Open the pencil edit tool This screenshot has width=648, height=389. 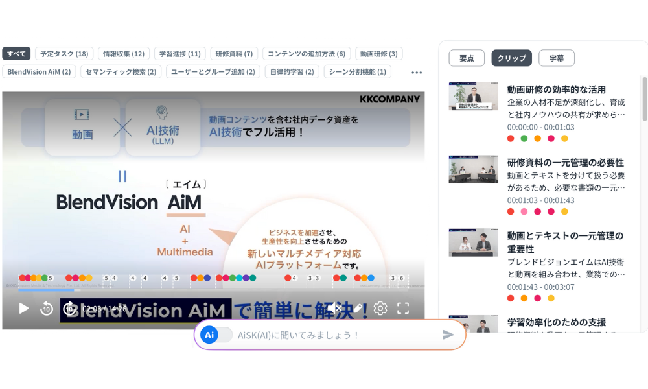pos(358,308)
